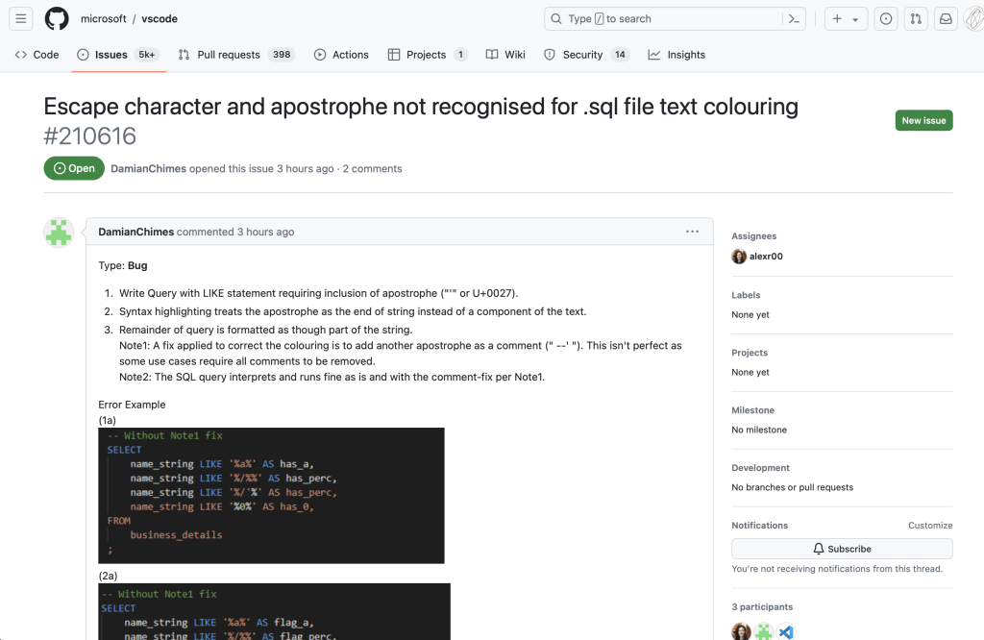Click DamianChimes avatar beside the comment

(x=59, y=233)
